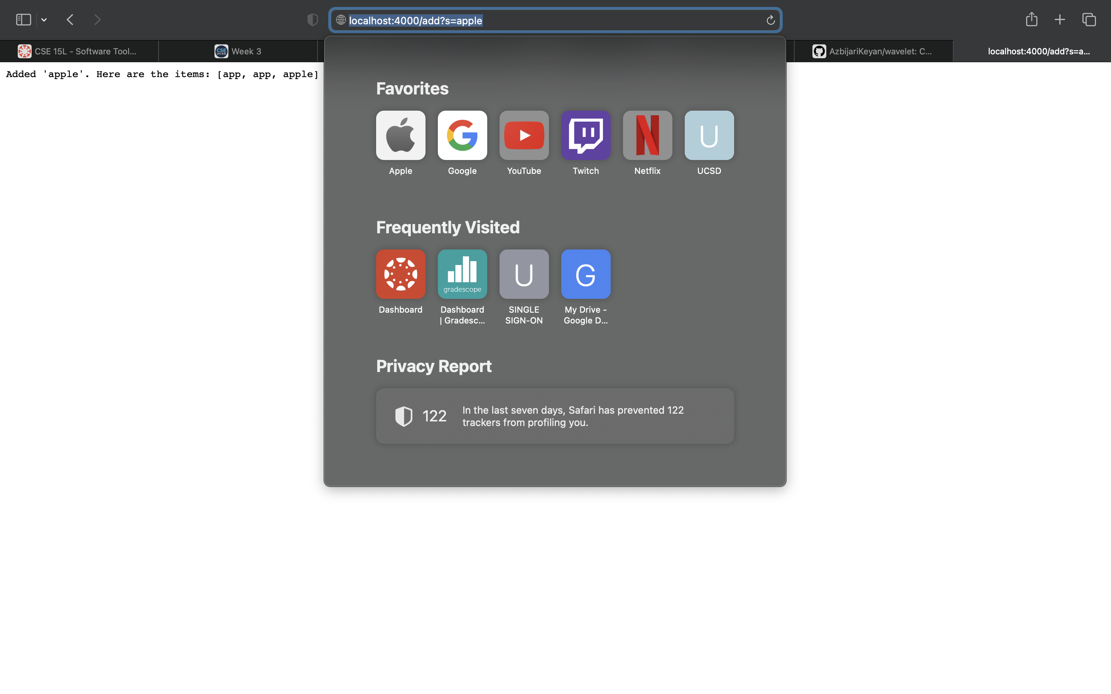Open the Gradescope Dashboard shortcut
The image size is (1111, 694).
pyautogui.click(x=462, y=275)
